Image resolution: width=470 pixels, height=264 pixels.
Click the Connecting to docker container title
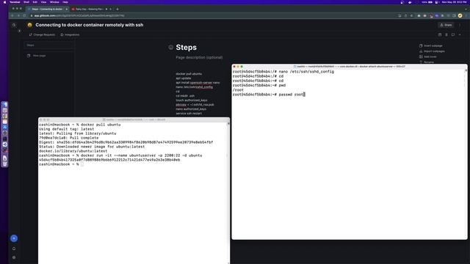tap(90, 25)
